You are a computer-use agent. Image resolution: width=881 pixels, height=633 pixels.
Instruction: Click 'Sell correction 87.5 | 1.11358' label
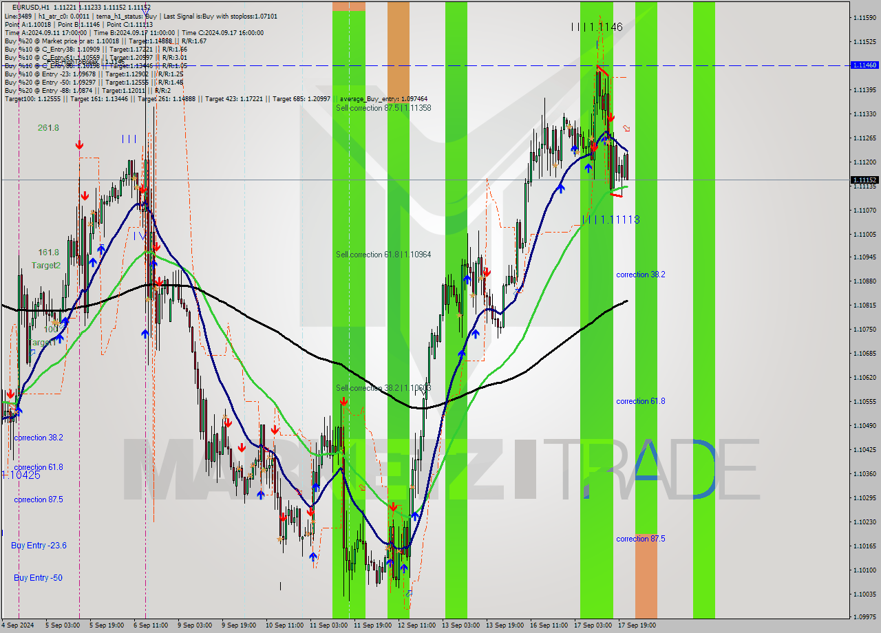pos(383,108)
